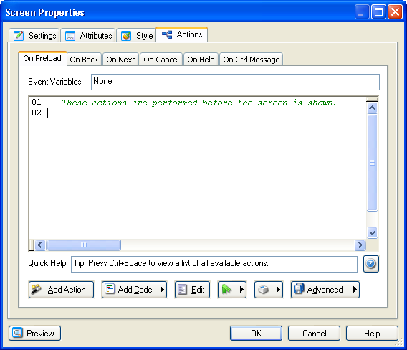The image size is (407, 350).
Task: Click the Add Action wand icon
Action: (36, 289)
